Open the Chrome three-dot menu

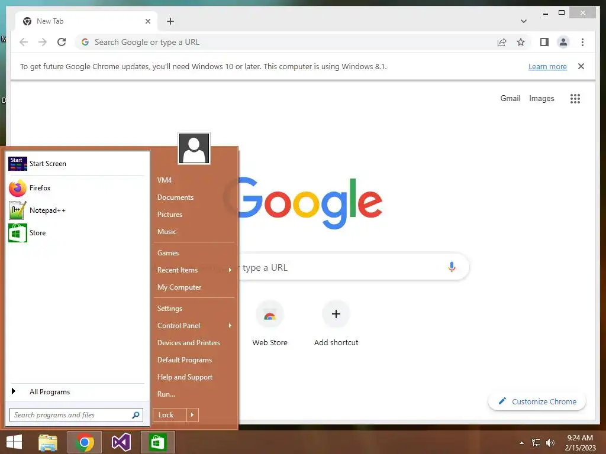click(582, 42)
